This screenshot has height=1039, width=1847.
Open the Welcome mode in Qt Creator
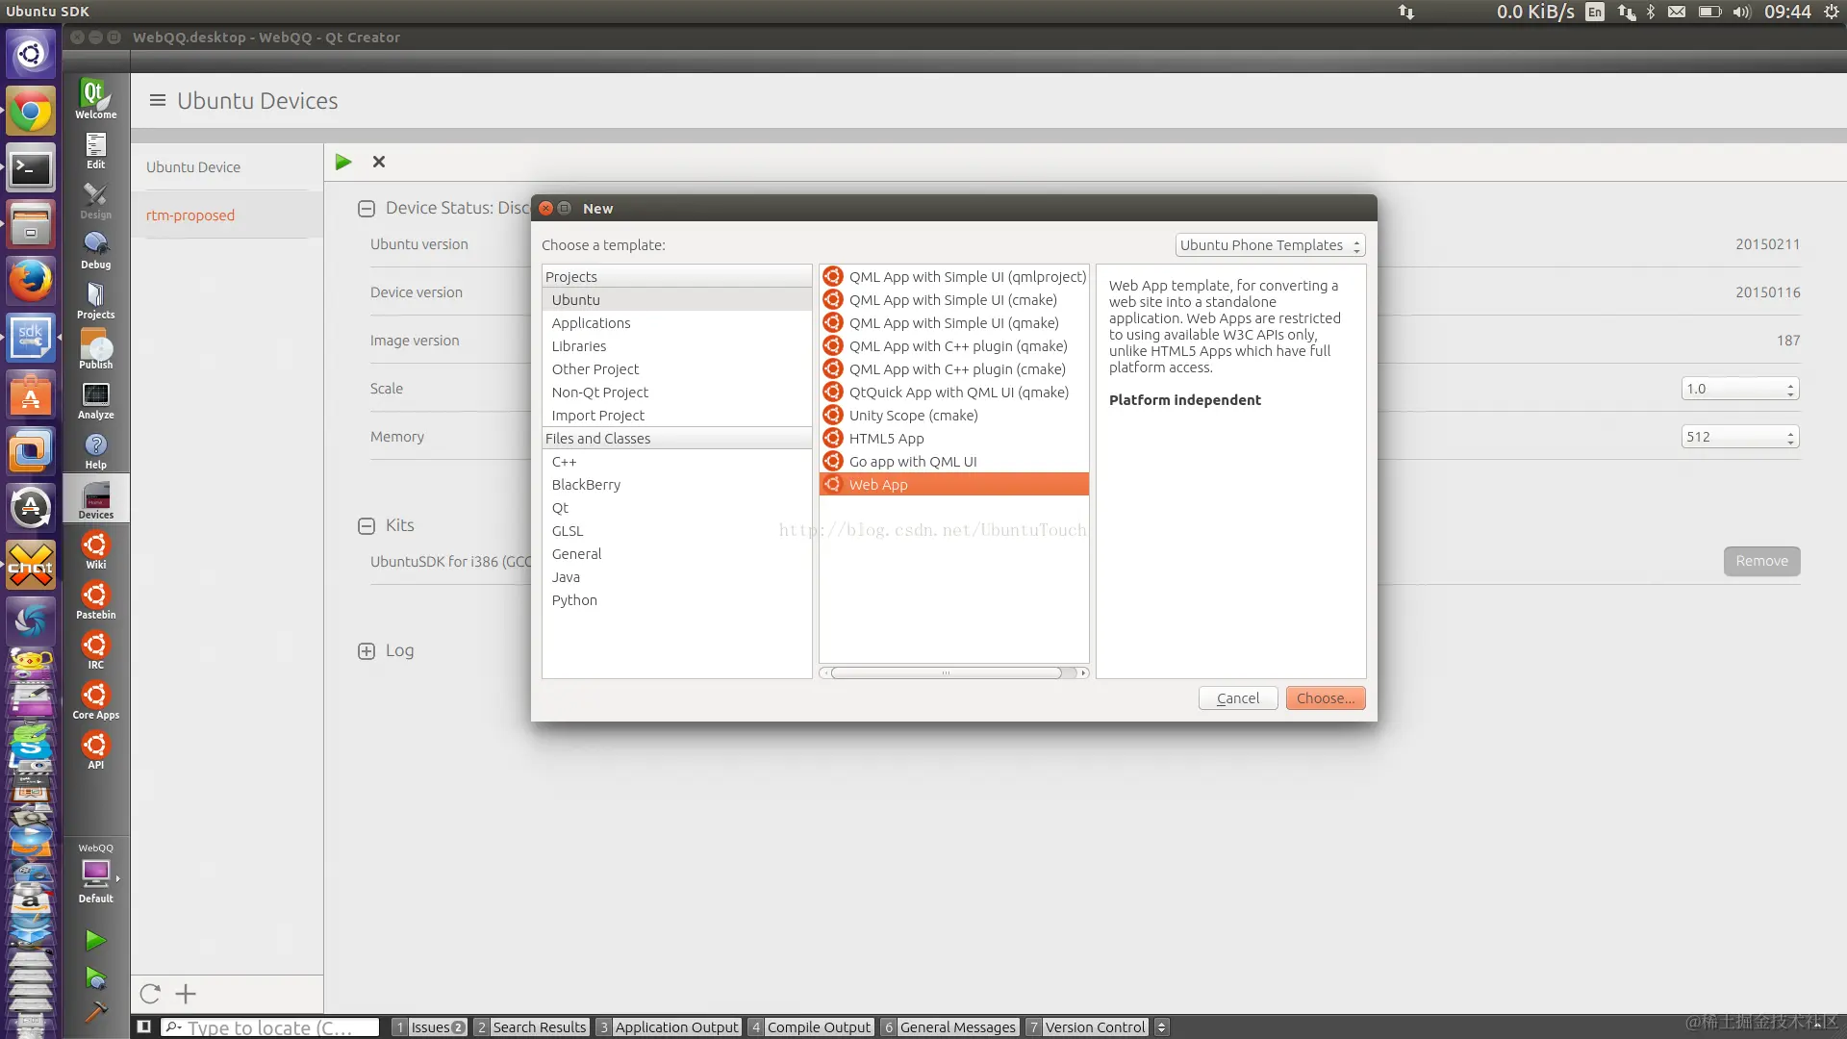(x=95, y=98)
